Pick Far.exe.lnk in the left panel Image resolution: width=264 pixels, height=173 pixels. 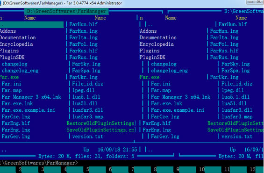(x=17, y=104)
